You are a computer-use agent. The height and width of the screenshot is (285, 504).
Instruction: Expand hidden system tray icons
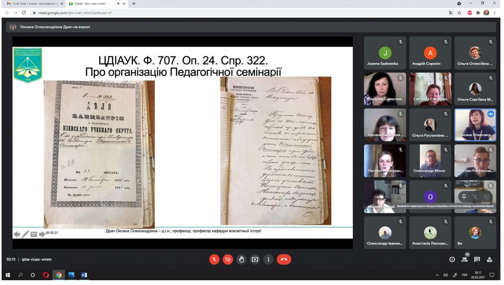(437, 275)
